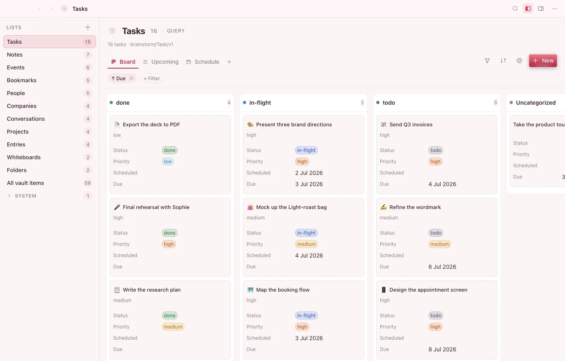
Task: Click the scheduled date '2 Jul 2026'
Action: pos(309,173)
